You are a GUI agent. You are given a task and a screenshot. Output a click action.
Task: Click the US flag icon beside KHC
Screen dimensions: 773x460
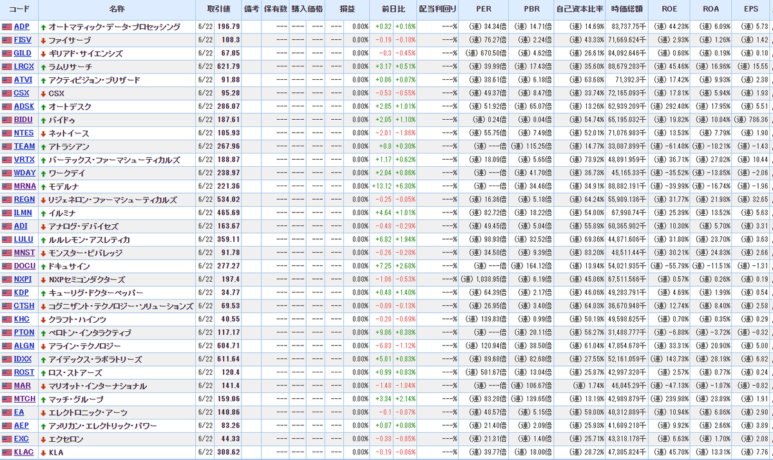tap(7, 320)
